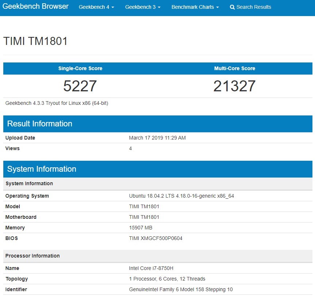Click the processor Name label
315x297 pixels.
click(x=12, y=268)
